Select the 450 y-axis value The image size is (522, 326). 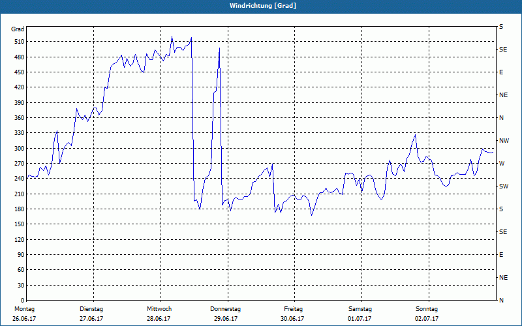coord(20,72)
